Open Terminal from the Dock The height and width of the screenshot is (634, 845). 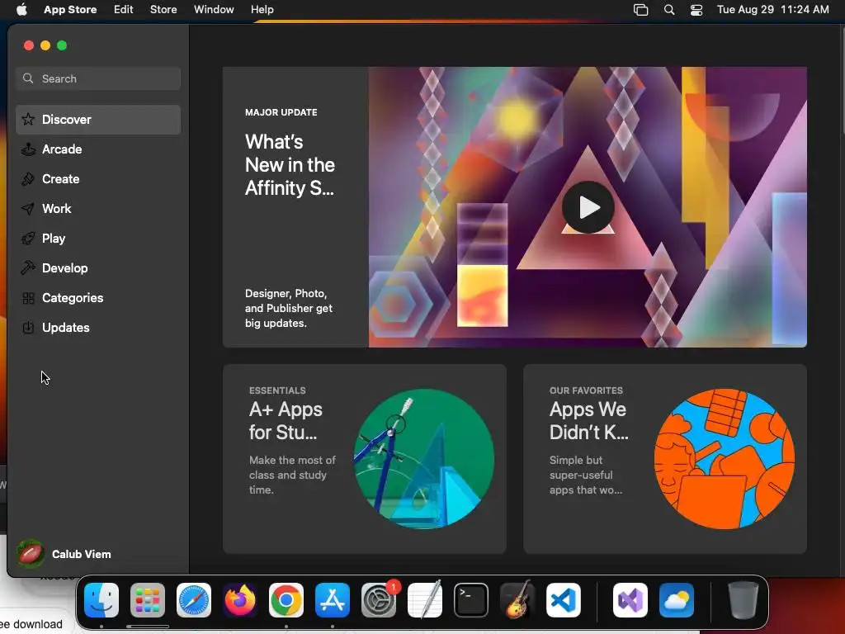(x=471, y=600)
